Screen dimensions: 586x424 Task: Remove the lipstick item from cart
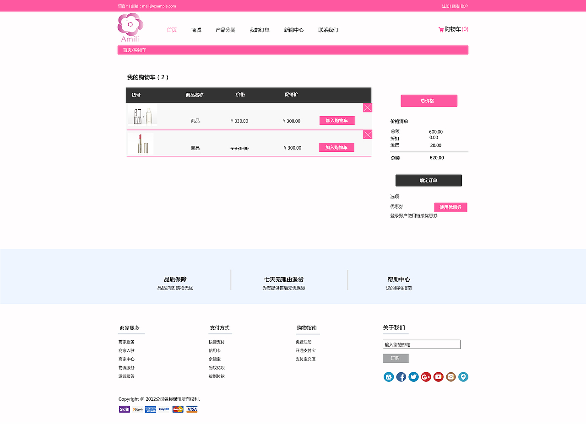click(368, 134)
